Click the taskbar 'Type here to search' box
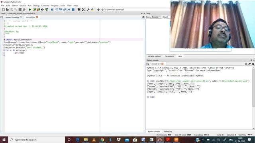Viewport: 255px width, 143px height. click(36, 139)
